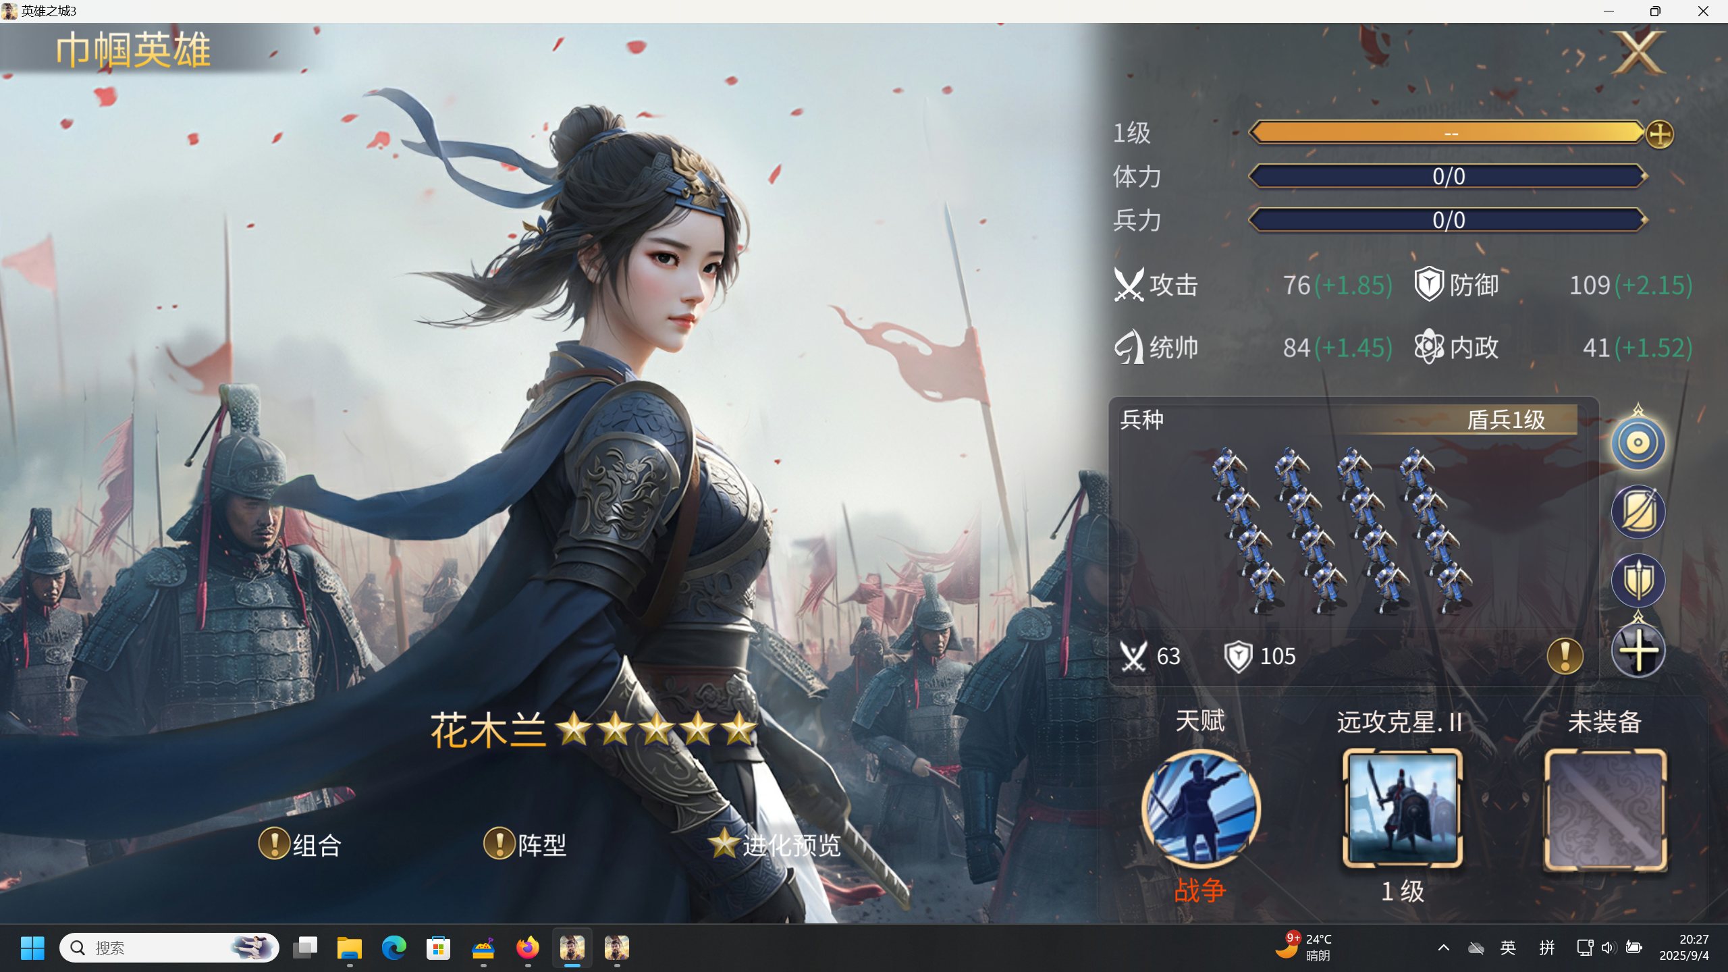This screenshot has width=1728, height=972.
Task: Select the bow troop type icon
Action: 1638,512
